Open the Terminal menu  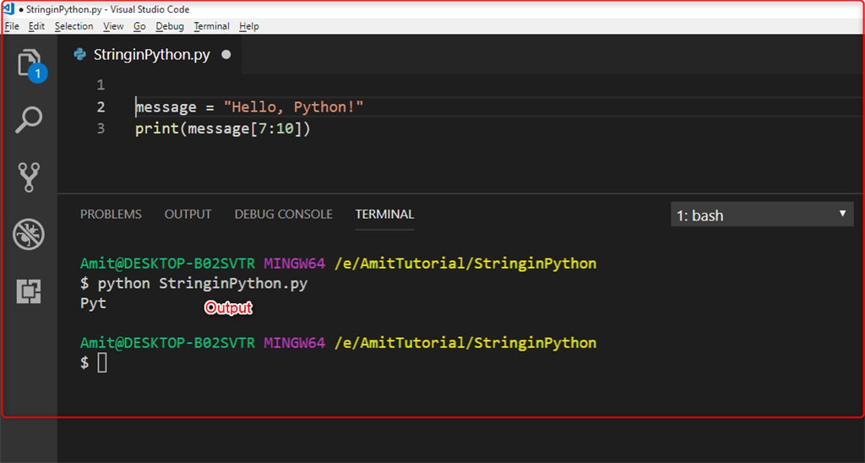click(211, 26)
